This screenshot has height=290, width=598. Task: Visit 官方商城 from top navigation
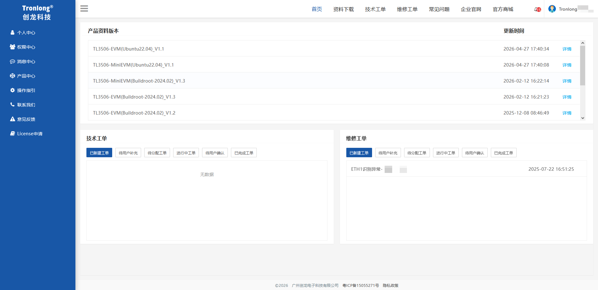click(x=503, y=9)
